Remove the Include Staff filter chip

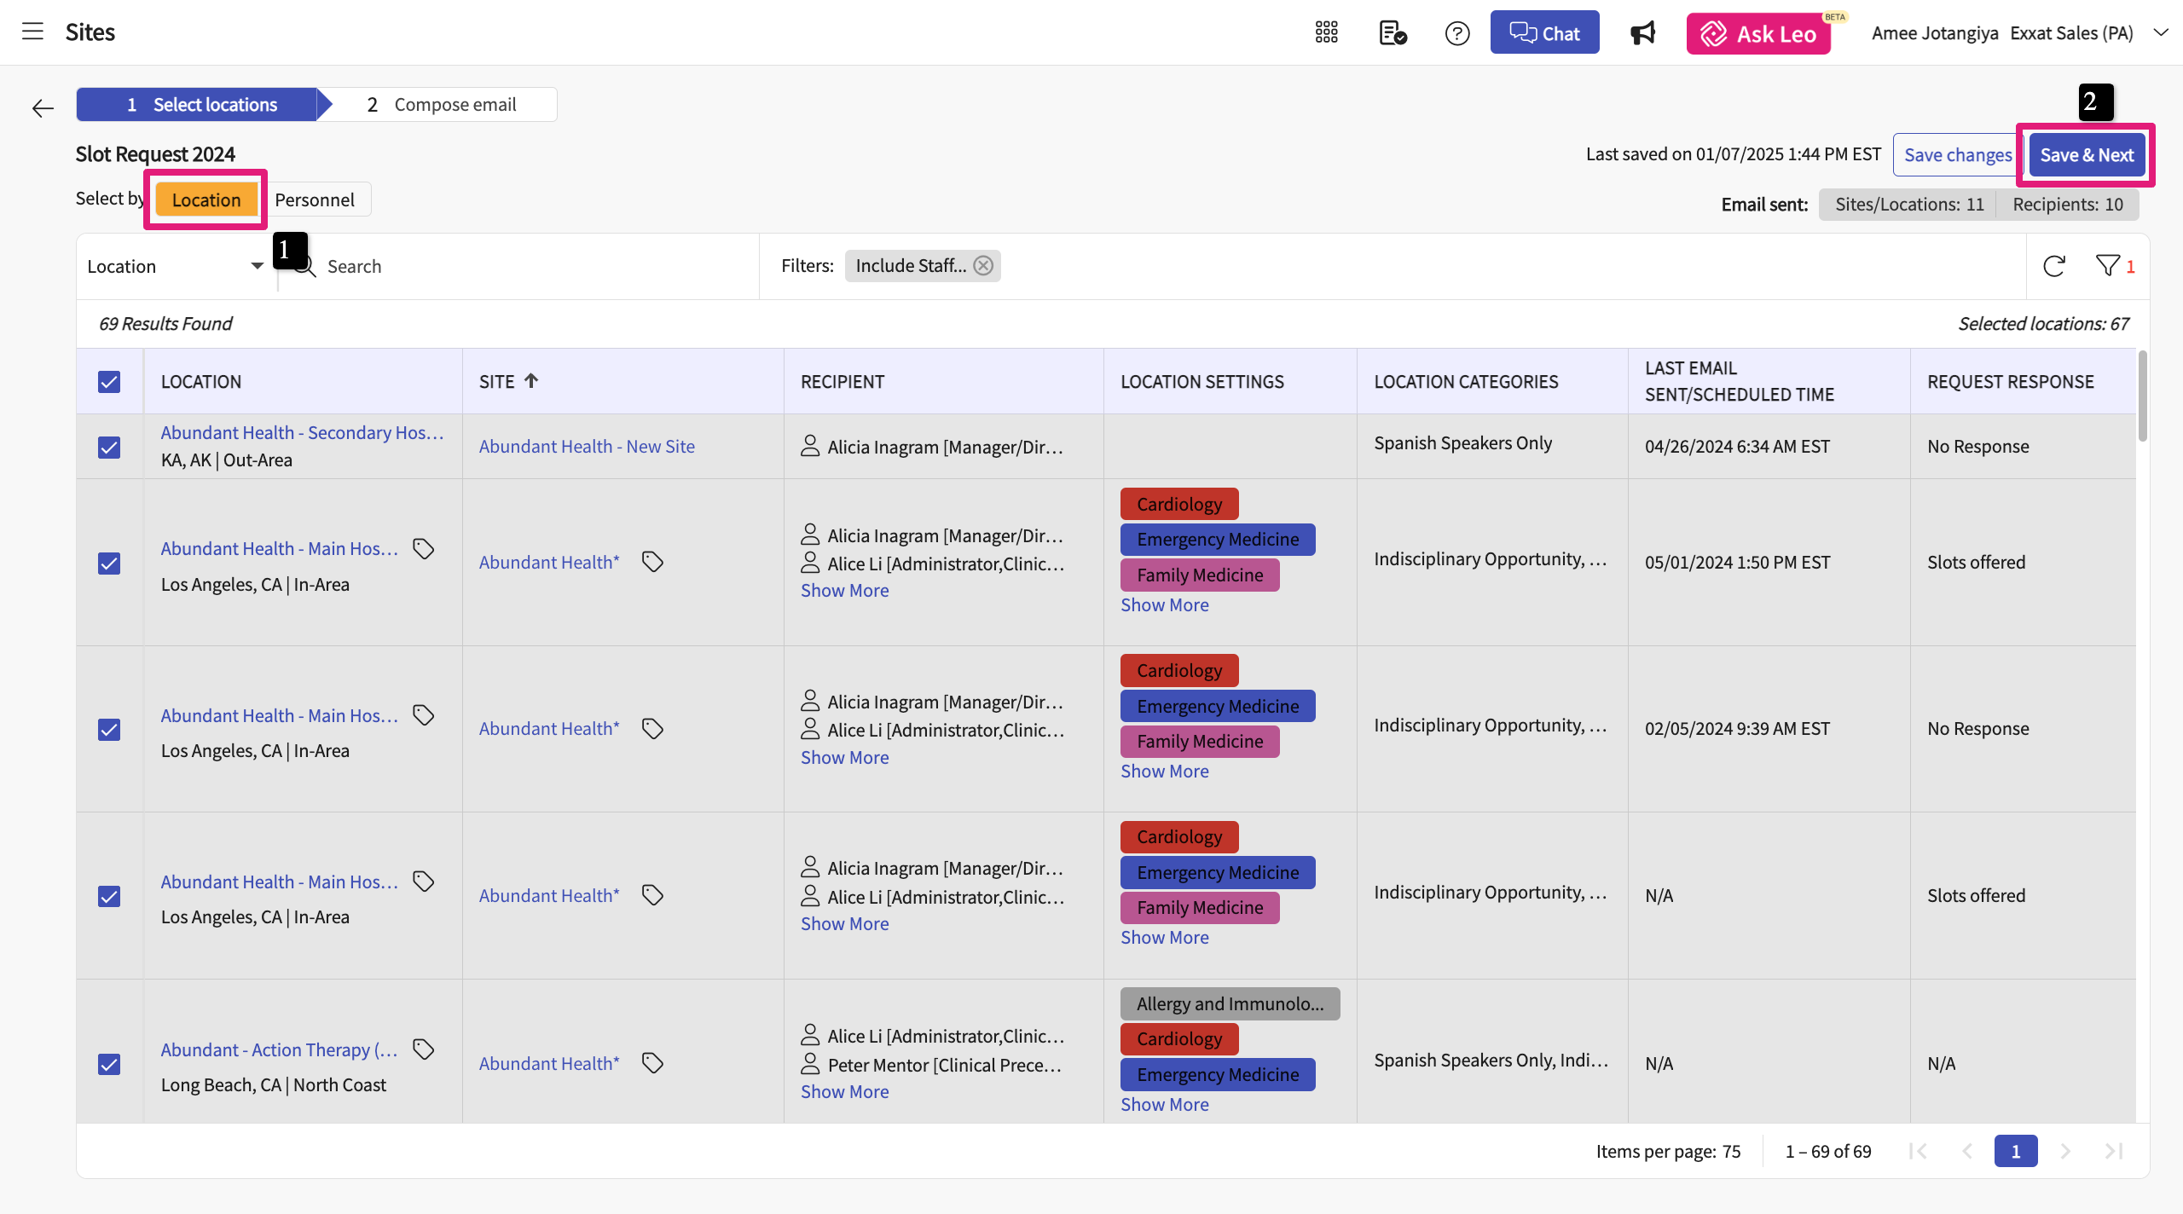[983, 265]
